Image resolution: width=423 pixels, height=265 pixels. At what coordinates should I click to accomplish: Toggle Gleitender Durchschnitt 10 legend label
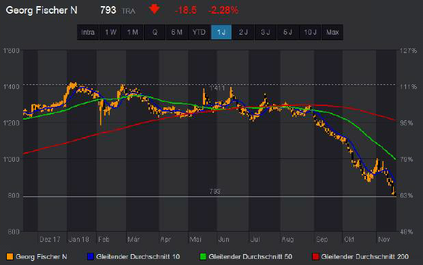[x=138, y=257]
